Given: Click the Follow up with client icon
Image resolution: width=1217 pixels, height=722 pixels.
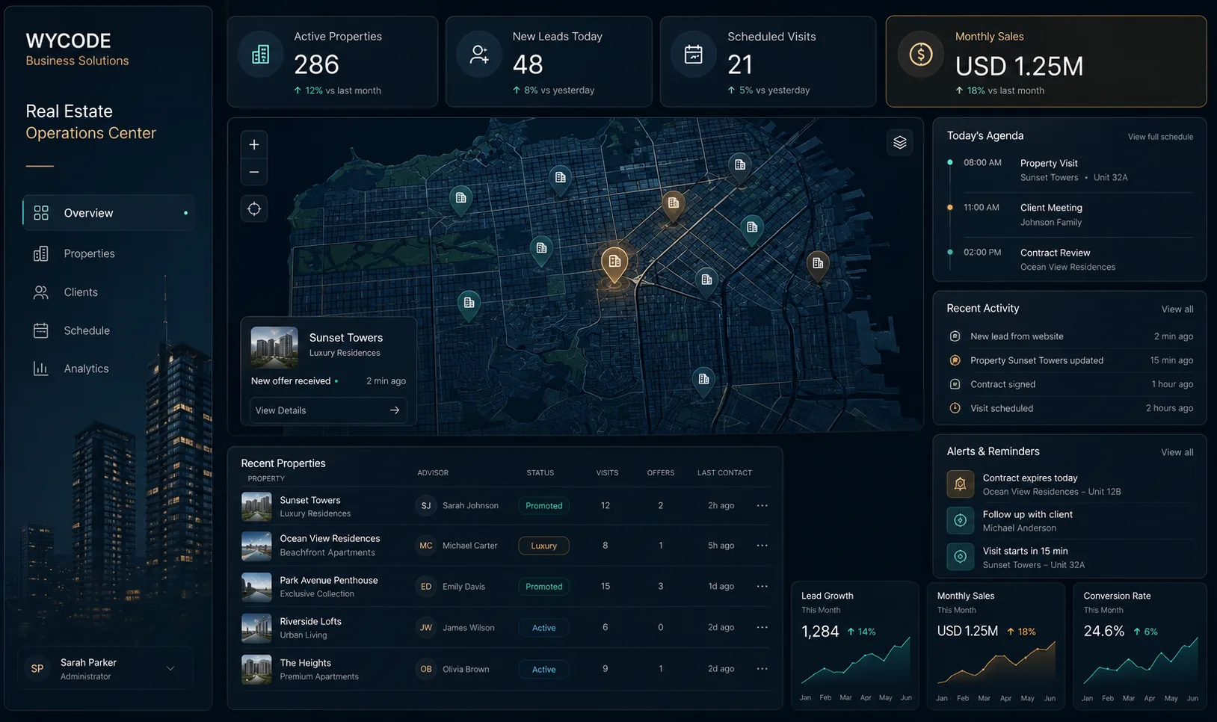Looking at the screenshot, I should coord(960,520).
